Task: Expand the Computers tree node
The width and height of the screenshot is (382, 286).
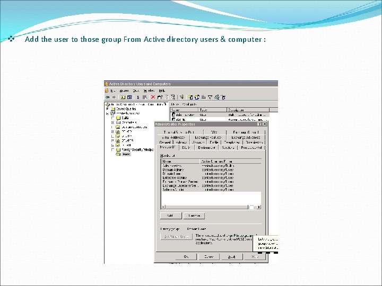Action: click(x=112, y=122)
